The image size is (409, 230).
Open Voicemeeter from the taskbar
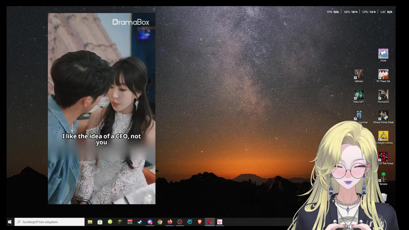pyautogui.click(x=130, y=222)
